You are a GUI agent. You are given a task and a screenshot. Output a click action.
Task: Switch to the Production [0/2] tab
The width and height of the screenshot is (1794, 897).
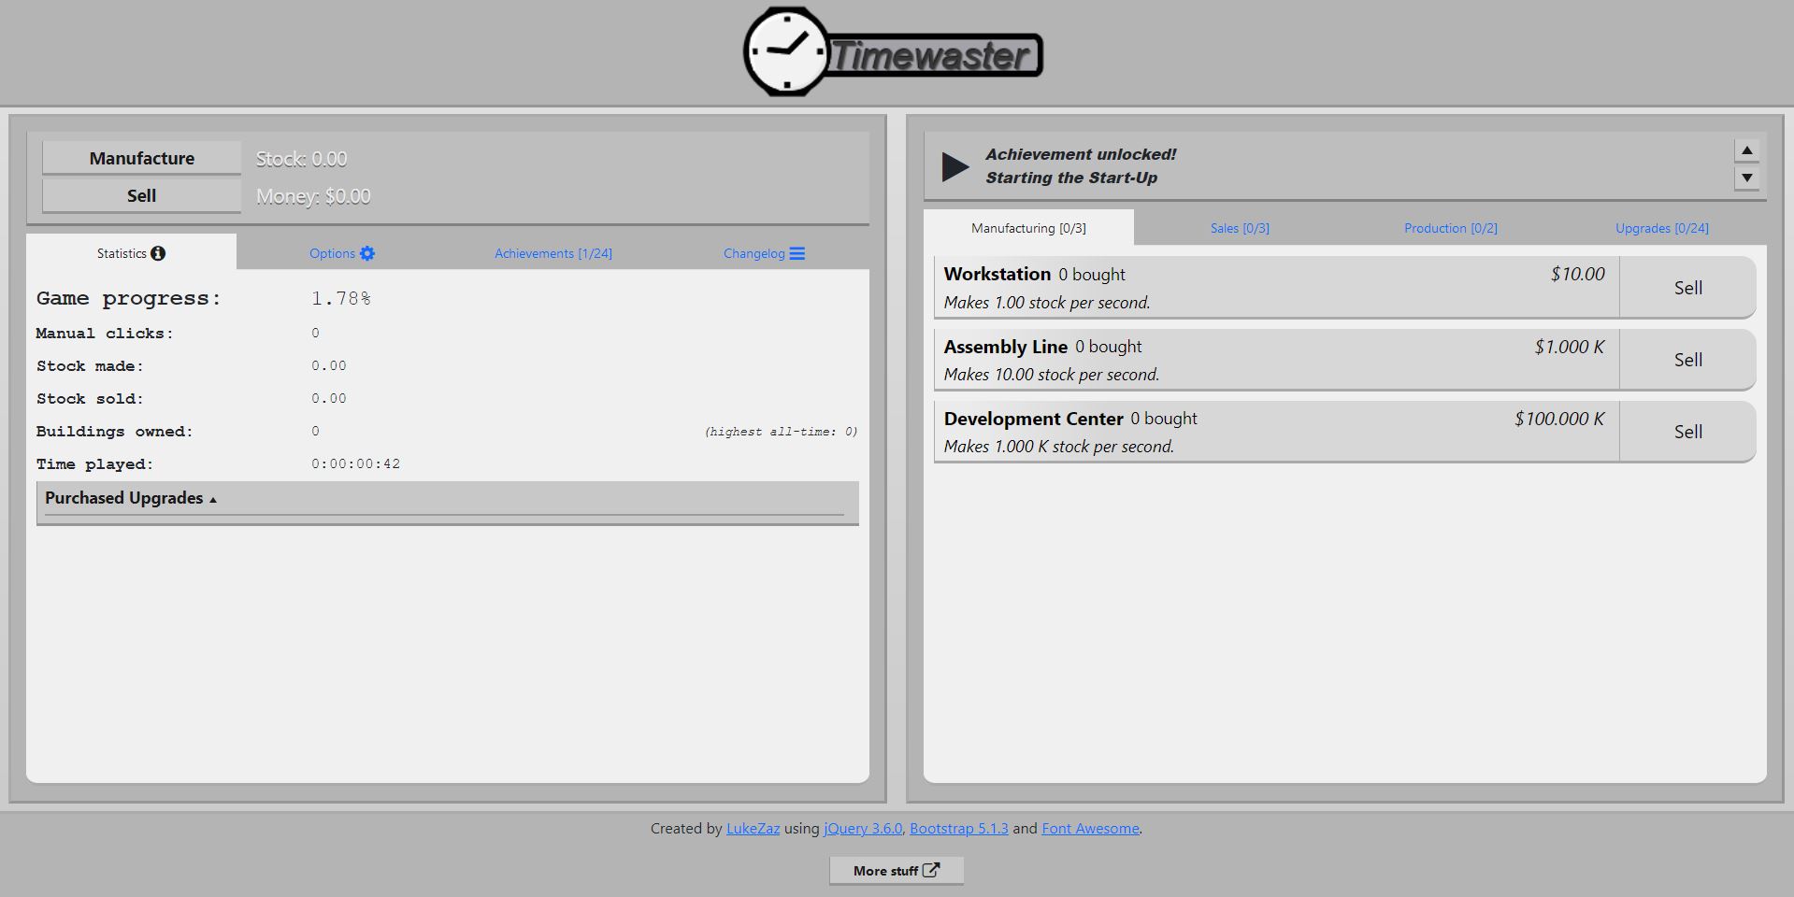[x=1451, y=228]
